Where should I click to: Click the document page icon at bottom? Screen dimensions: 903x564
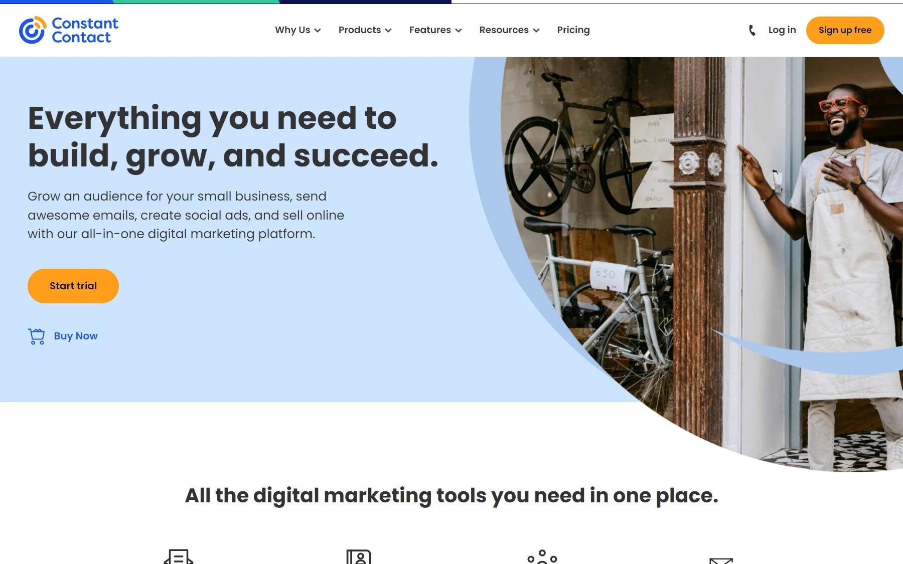click(179, 556)
